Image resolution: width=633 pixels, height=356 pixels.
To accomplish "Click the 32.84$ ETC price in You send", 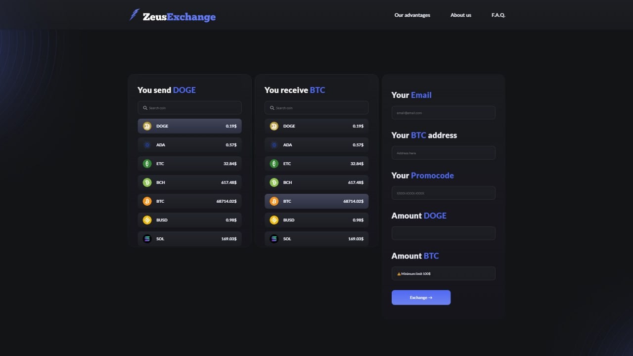I will [x=230, y=164].
